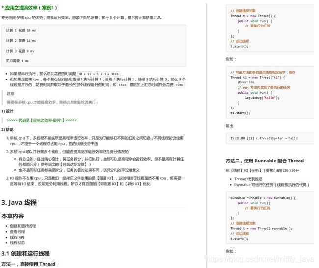Click the heading '3.1 创建和运行线程'
The image size is (319, 268).
pyautogui.click(x=26, y=254)
